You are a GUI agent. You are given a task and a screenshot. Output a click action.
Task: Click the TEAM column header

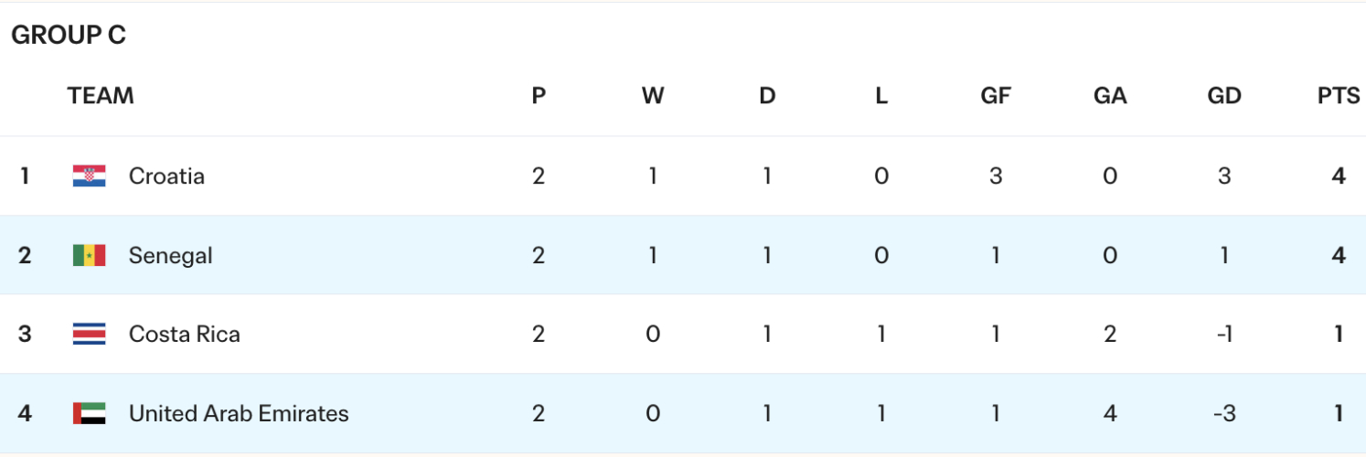(x=101, y=96)
